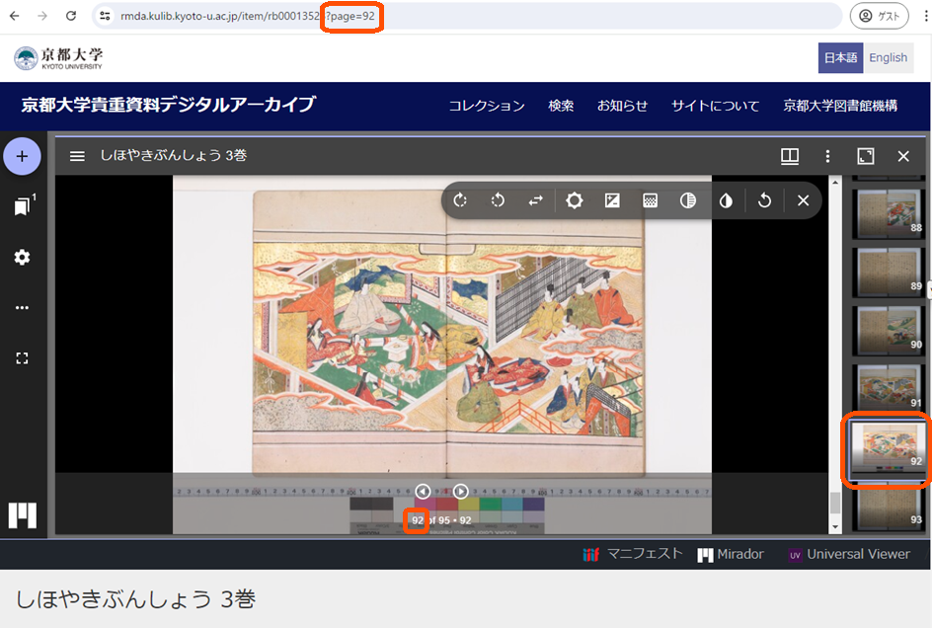Screen dimensions: 932x628
Task: Maximize the viewer window
Action: [866, 156]
